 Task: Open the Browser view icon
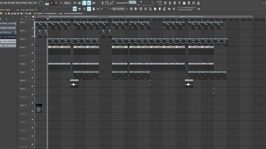(150, 9)
